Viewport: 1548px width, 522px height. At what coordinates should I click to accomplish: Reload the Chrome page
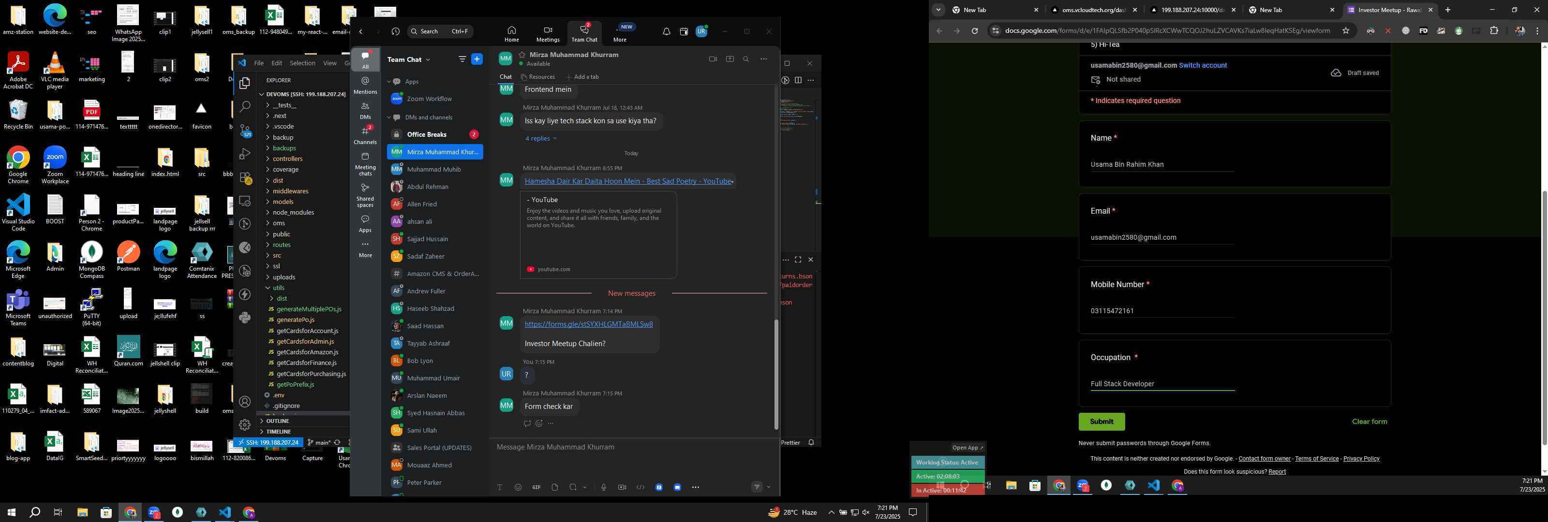975,31
